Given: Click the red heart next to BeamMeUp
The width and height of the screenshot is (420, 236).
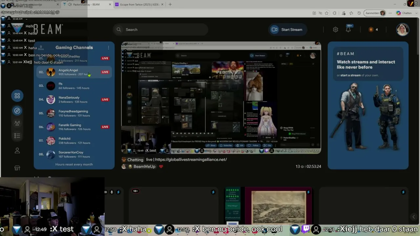Looking at the screenshot, I should coord(161,167).
